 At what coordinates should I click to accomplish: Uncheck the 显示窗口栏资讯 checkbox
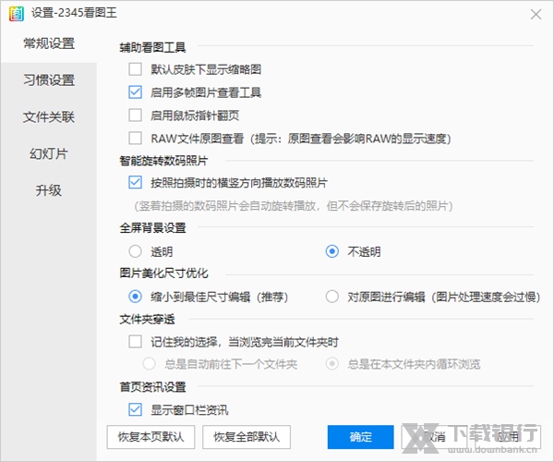point(136,409)
